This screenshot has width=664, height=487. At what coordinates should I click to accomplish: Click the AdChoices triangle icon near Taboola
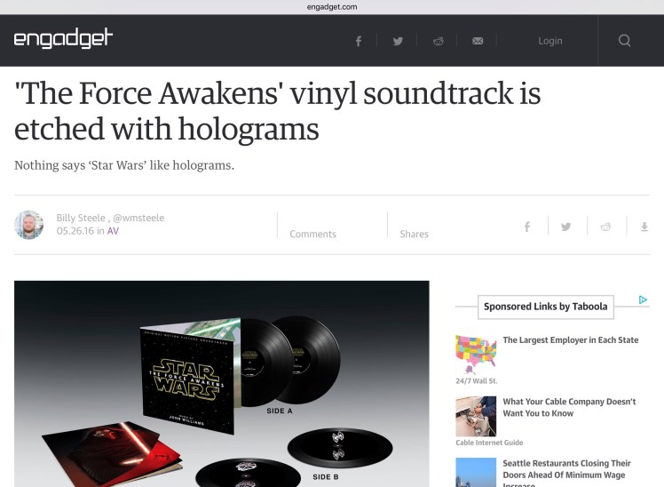click(x=643, y=299)
